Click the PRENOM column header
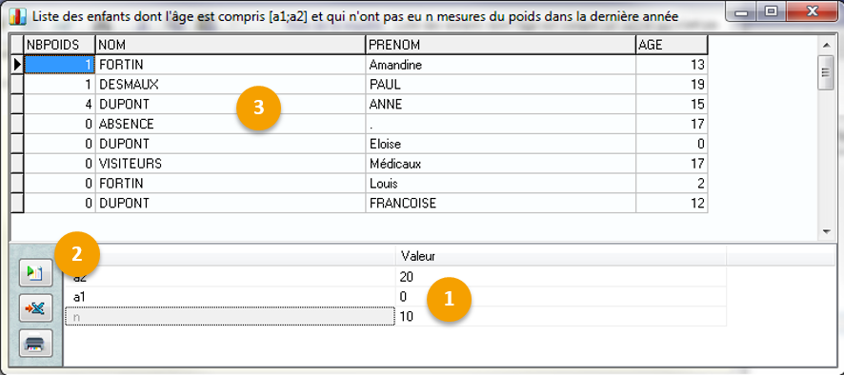Image resolution: width=844 pixels, height=375 pixels. [500, 45]
